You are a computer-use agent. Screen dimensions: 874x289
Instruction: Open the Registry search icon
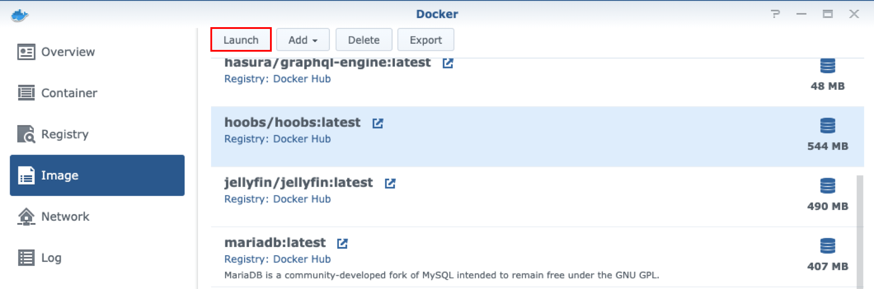point(26,134)
